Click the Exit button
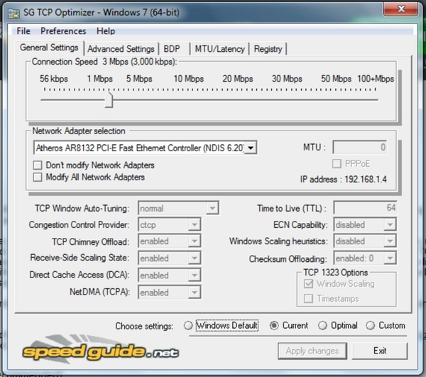The image size is (426, 377). [380, 351]
